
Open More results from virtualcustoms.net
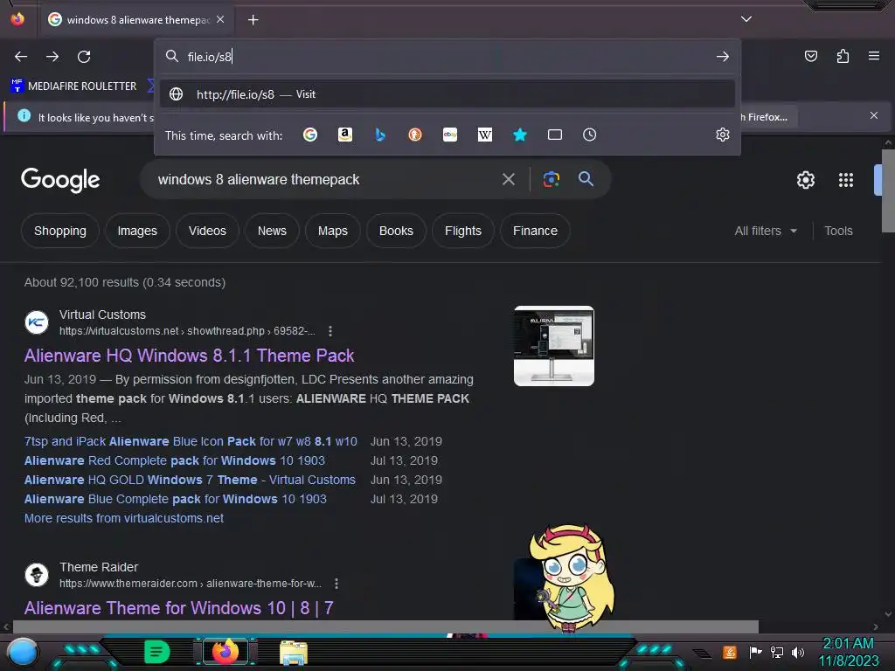[x=124, y=518]
